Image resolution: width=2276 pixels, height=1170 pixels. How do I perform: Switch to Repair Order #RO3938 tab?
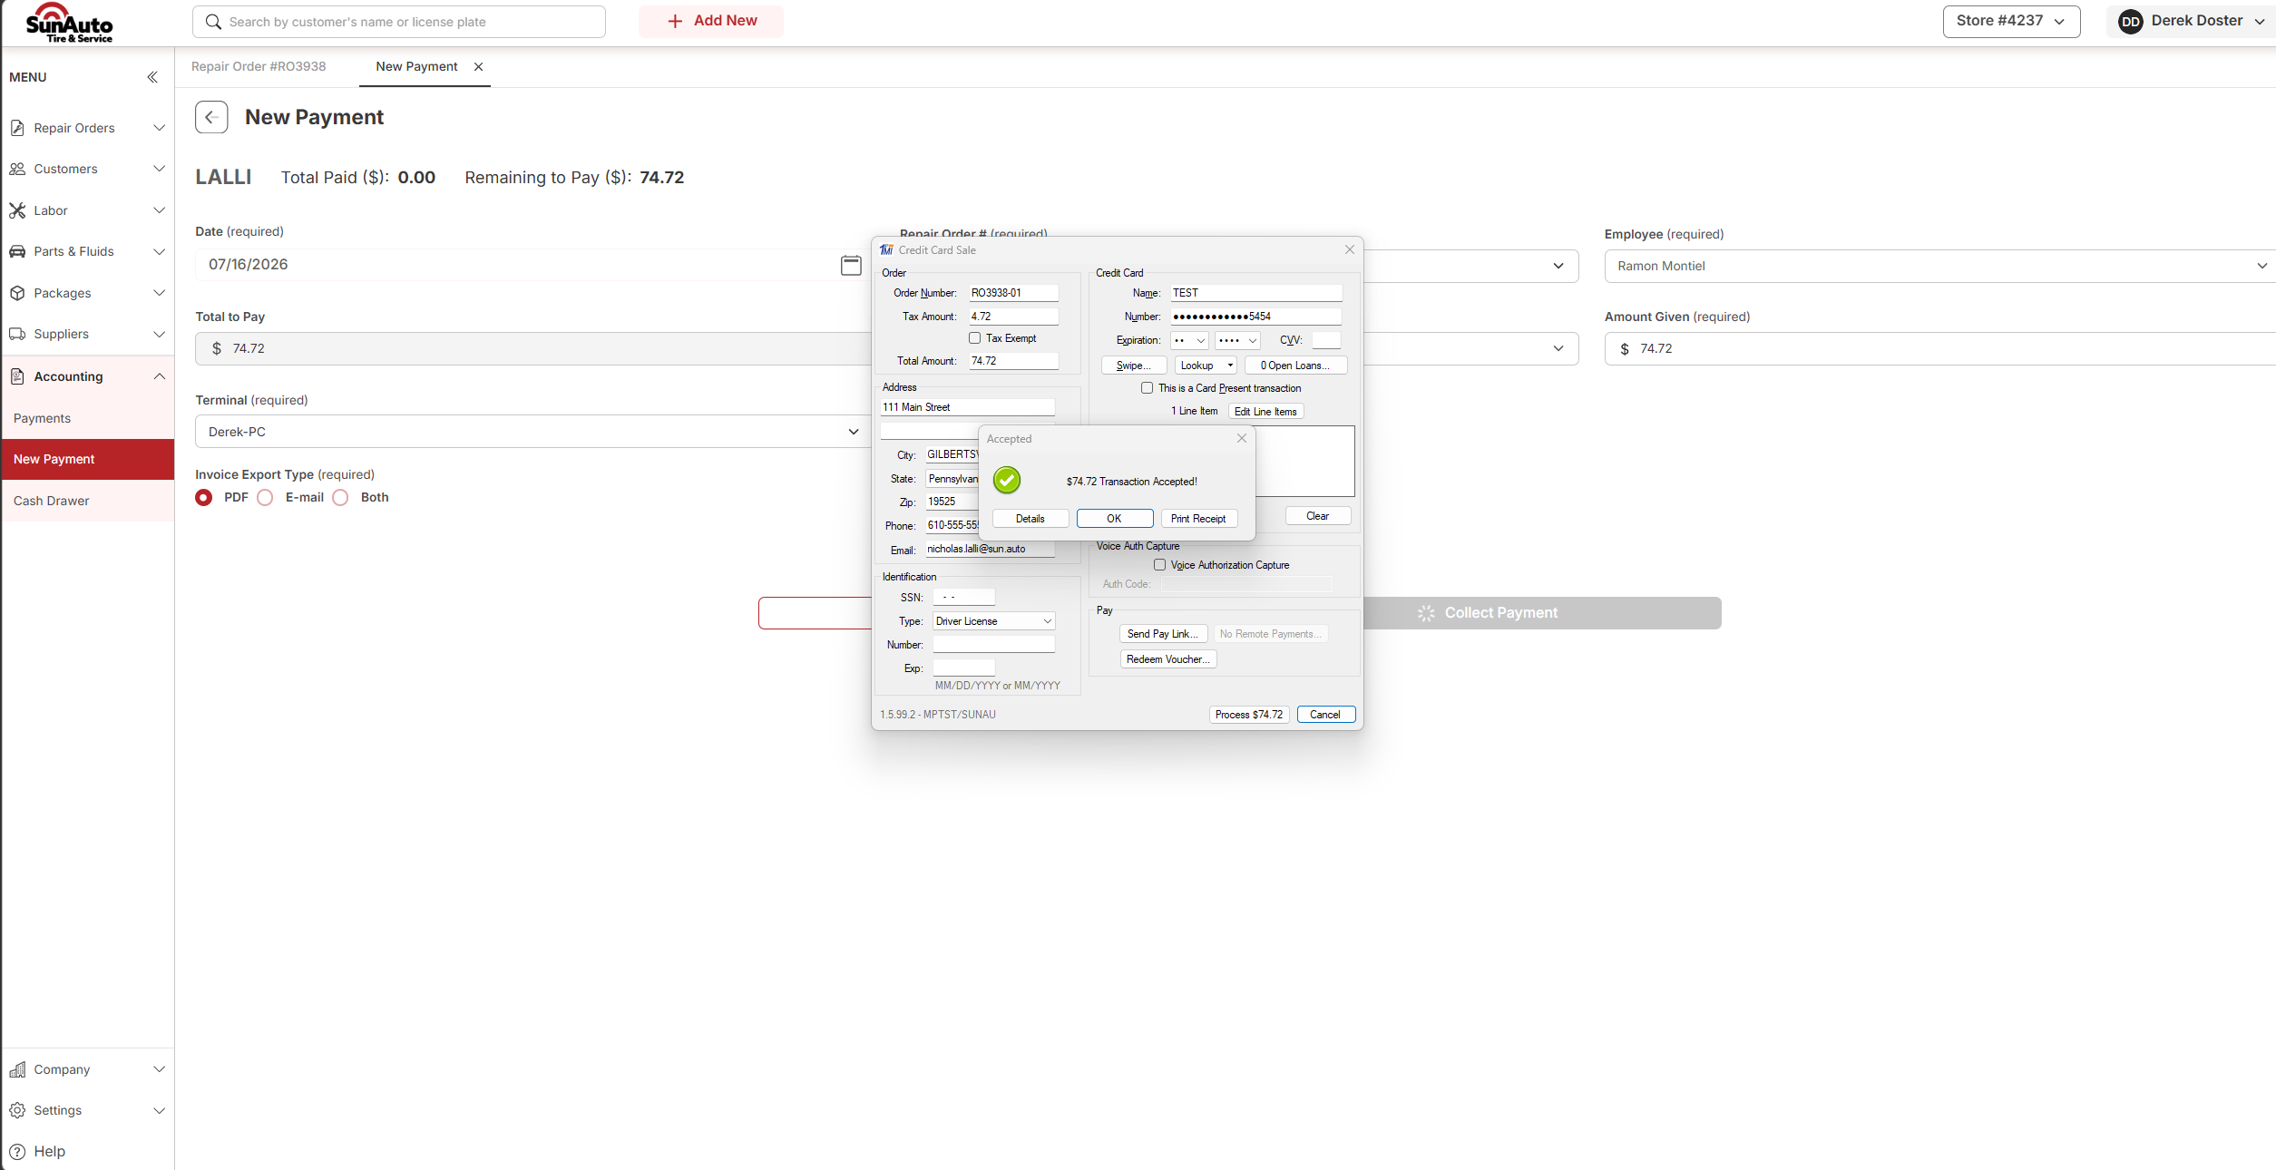(259, 67)
